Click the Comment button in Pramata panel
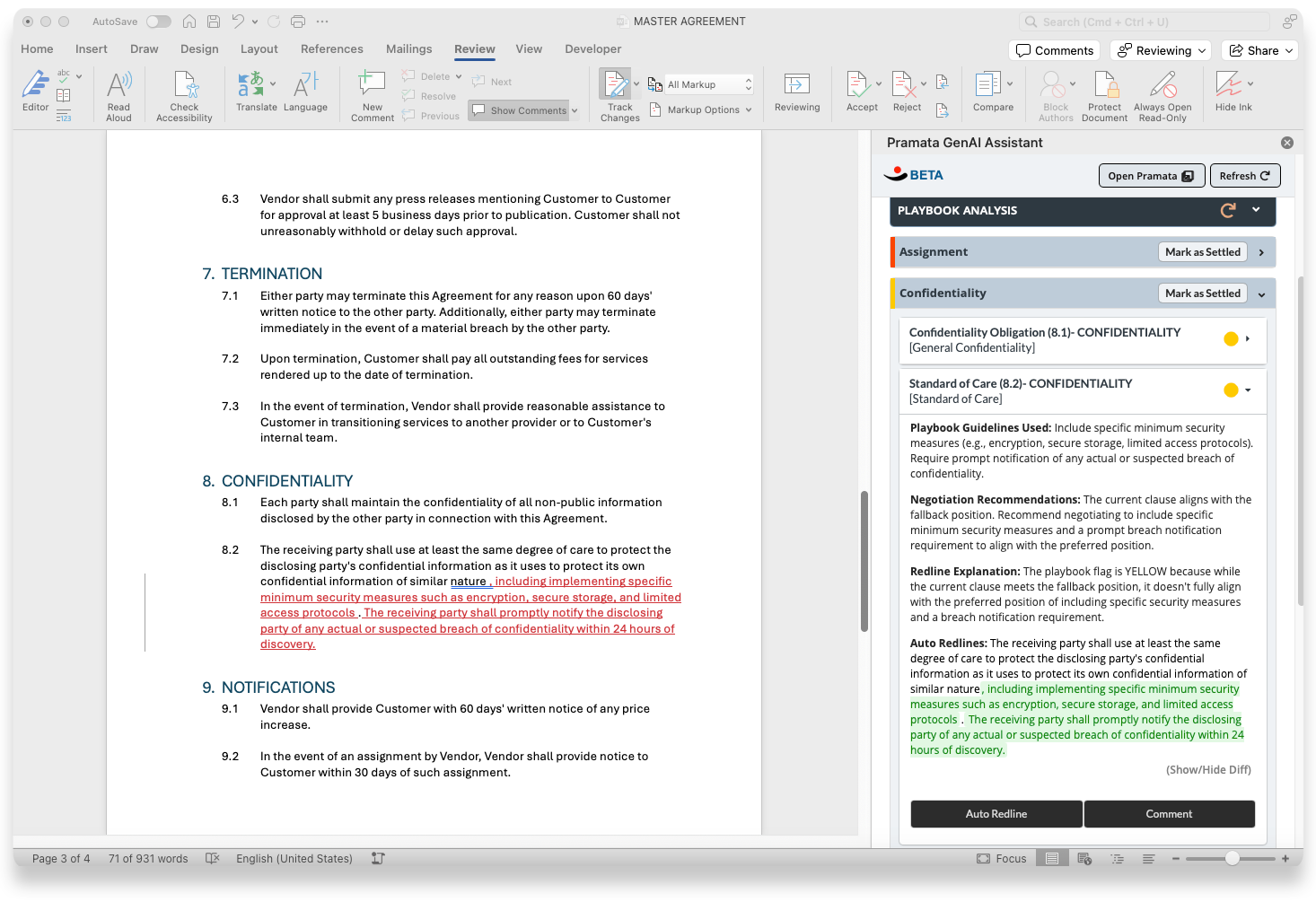 pyautogui.click(x=1169, y=814)
